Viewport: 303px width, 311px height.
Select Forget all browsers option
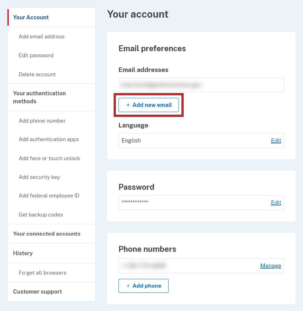coord(42,273)
